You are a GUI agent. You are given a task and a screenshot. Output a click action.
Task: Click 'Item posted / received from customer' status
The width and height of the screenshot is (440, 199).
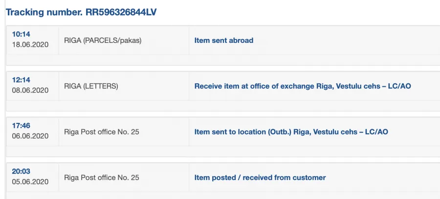260,178
